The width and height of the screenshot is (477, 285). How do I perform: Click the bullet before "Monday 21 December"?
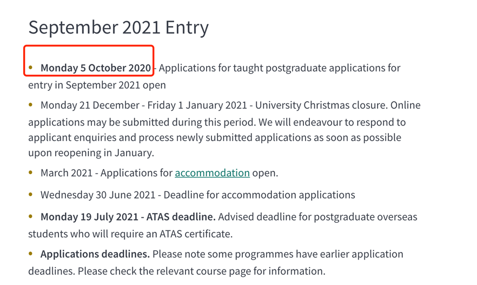point(31,104)
